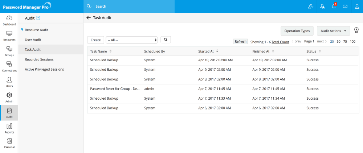Open the mail envelope icon
The width and height of the screenshot is (363, 153).
345,7
